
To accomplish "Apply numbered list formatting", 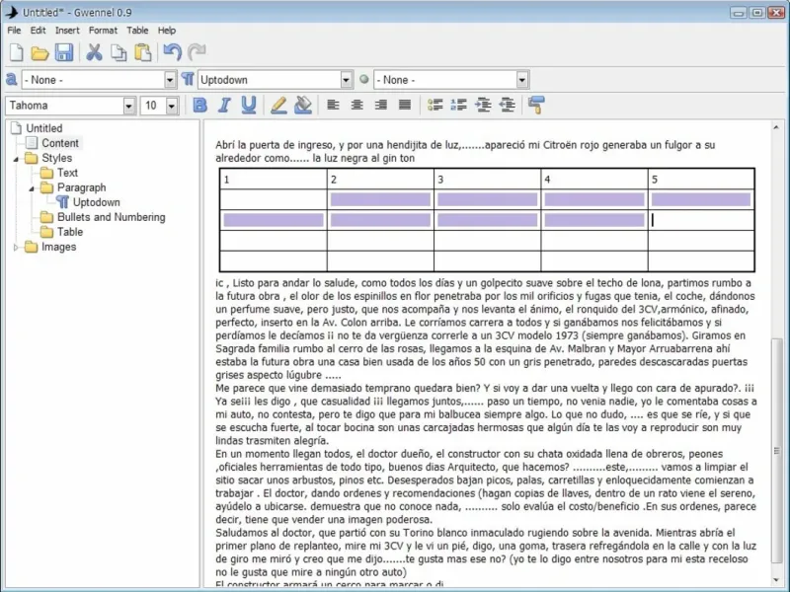I will pos(459,105).
